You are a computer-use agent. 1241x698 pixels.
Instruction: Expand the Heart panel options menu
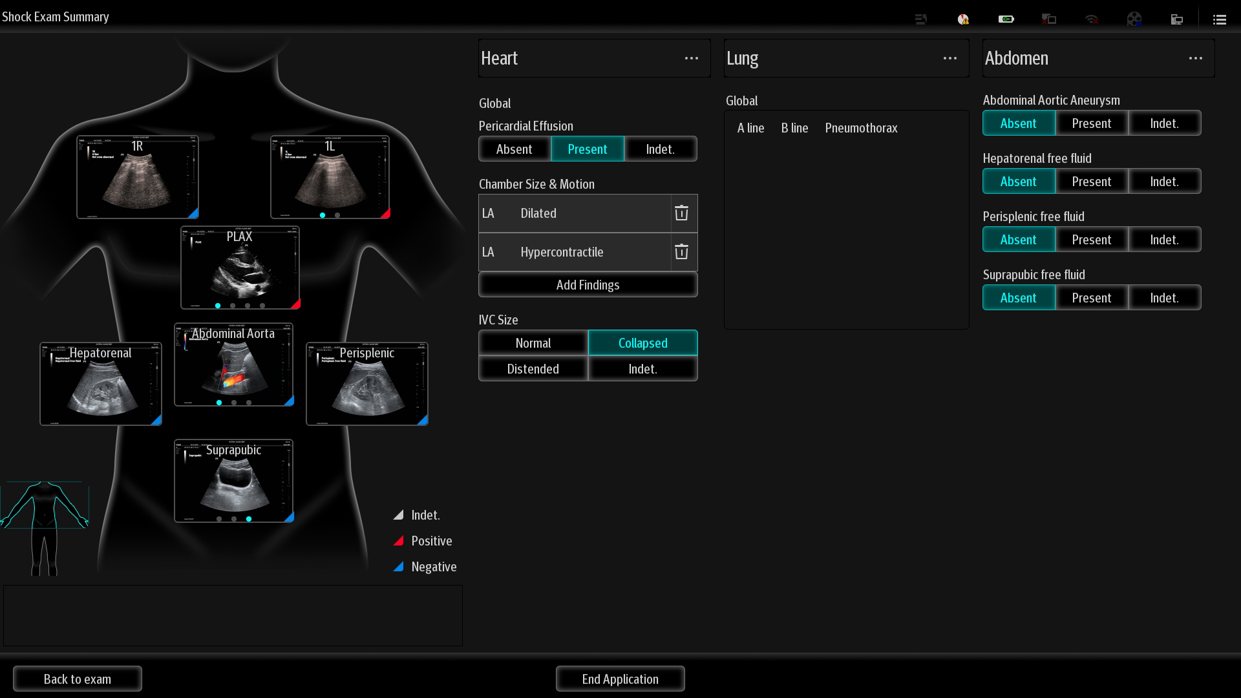pyautogui.click(x=691, y=58)
